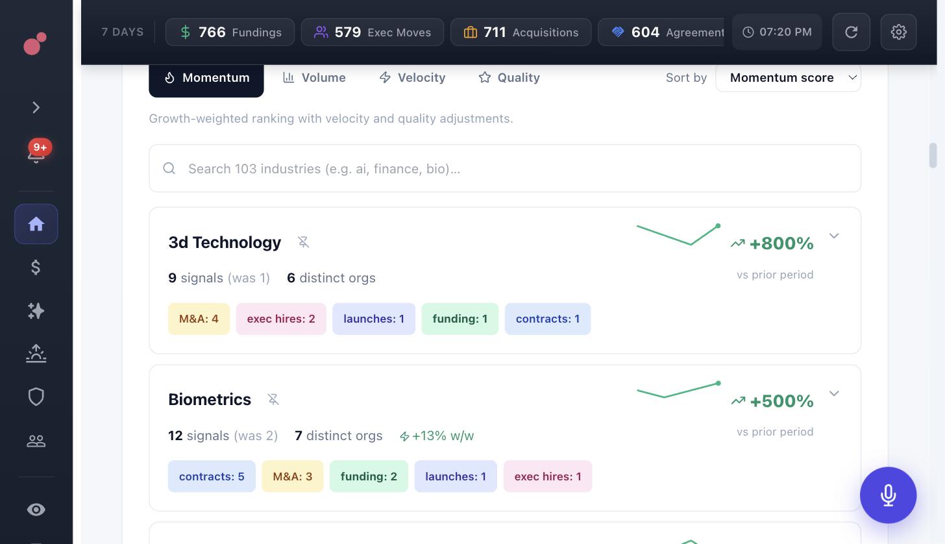This screenshot has width=945, height=544.
Task: Click the contracts: 1 tag
Action: tap(548, 319)
